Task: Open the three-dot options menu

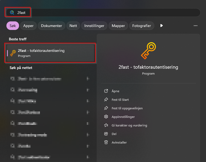Action: [x=196, y=26]
